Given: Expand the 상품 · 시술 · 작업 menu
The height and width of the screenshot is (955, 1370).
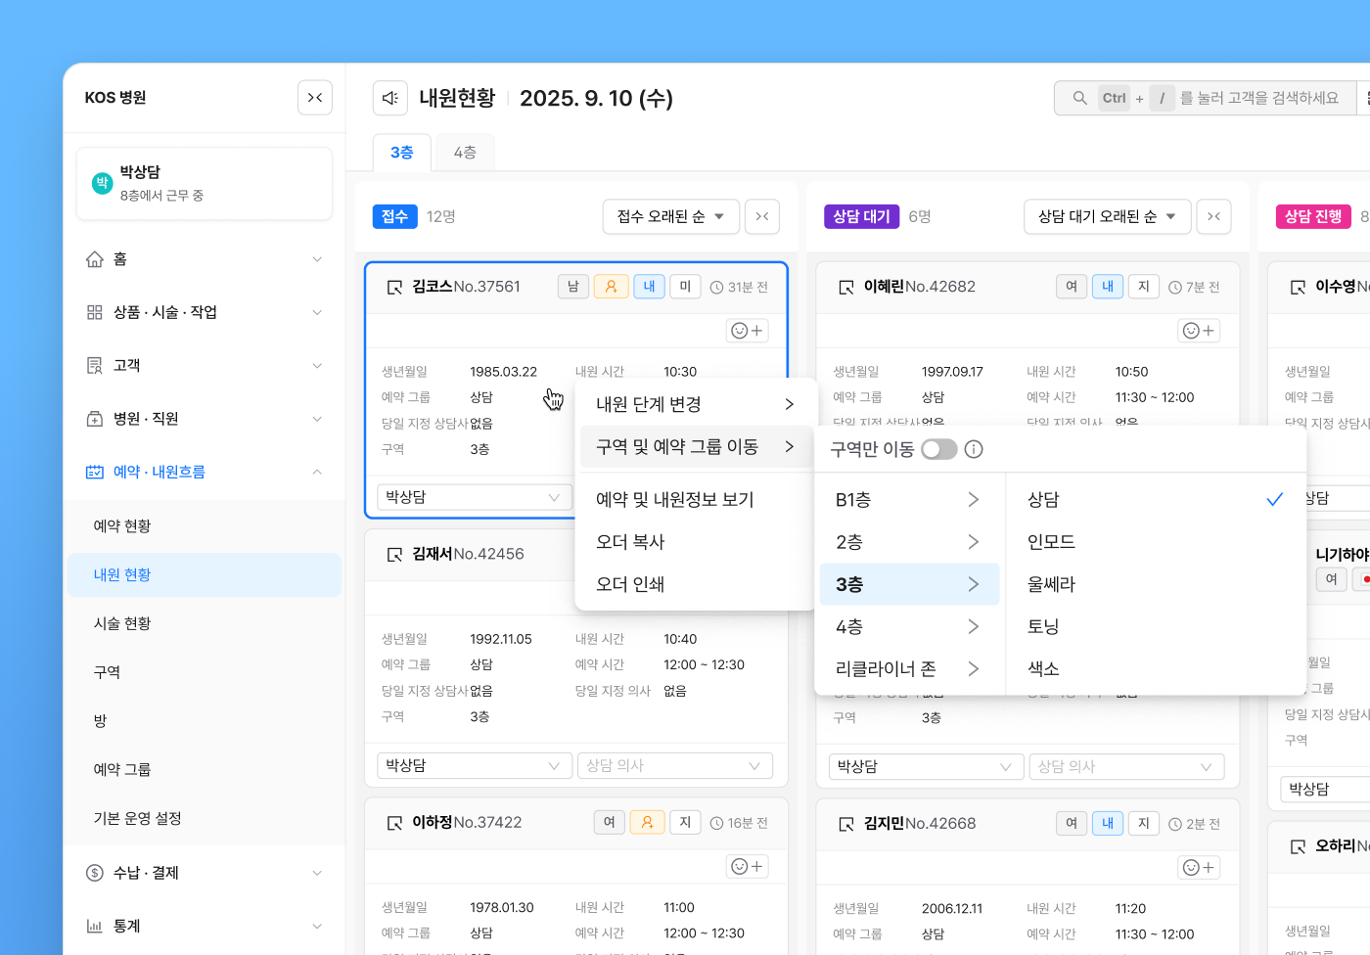Looking at the screenshot, I should 205,312.
